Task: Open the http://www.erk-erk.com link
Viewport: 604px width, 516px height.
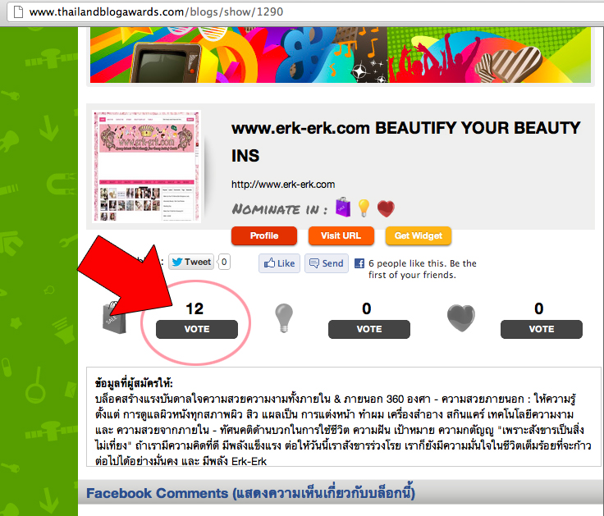Action: [x=283, y=185]
